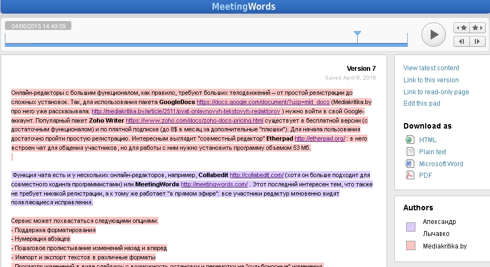490x267 pixels.
Task: Click 'Сервис может похвастаться следующими опциями'
Action: pyautogui.click(x=84, y=221)
